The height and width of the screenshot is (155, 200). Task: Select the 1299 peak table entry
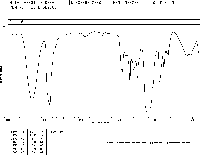(x=18, y=149)
